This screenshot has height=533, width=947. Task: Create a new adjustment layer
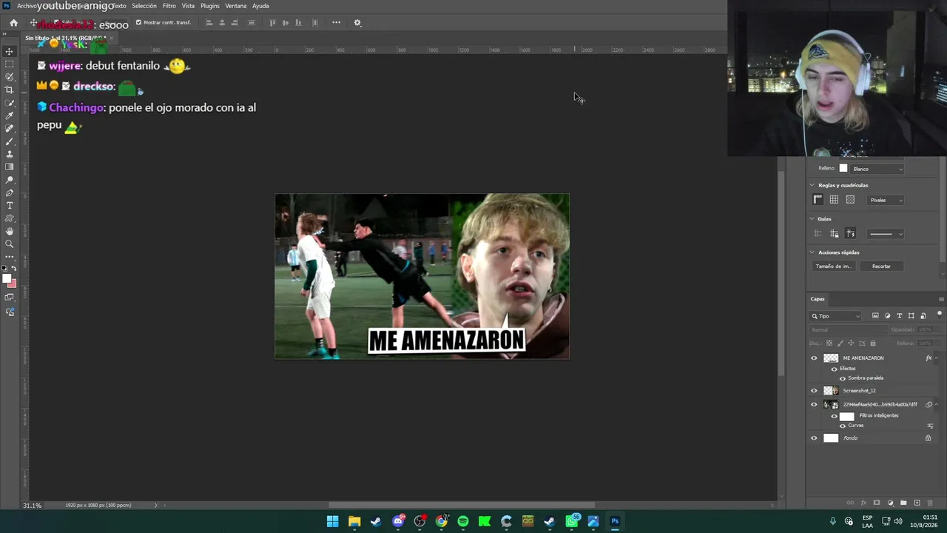point(890,503)
